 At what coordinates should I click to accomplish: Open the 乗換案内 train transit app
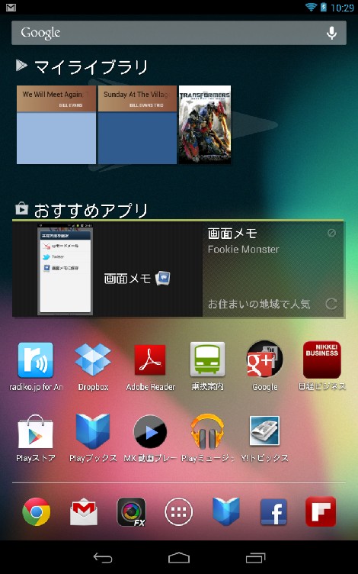207,360
